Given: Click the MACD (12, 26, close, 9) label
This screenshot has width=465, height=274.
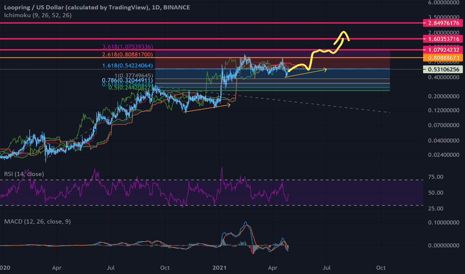Looking at the screenshot, I should click(x=37, y=222).
